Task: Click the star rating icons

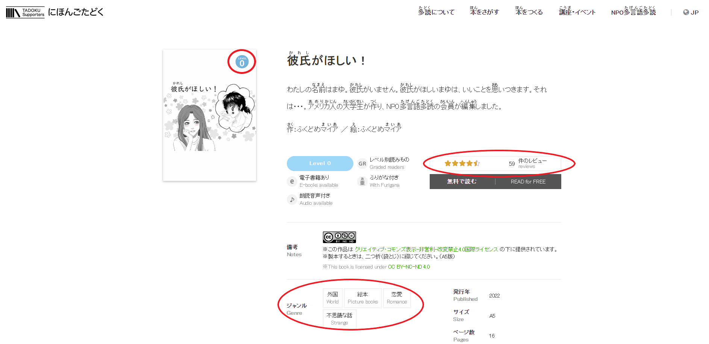Action: pyautogui.click(x=462, y=164)
